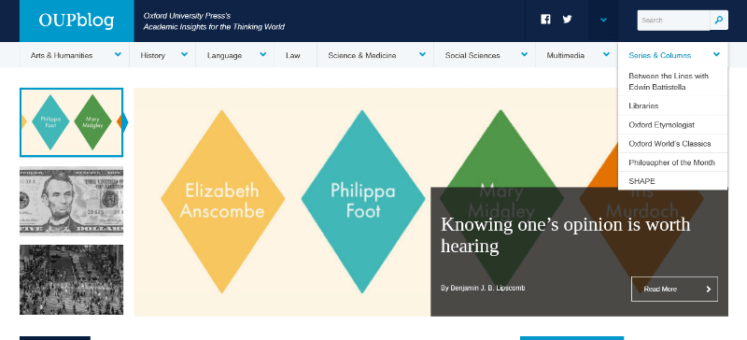Open the 'Knowing one's opinion is worth hearing' headline

[565, 235]
